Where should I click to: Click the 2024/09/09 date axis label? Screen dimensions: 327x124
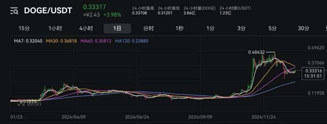pos(200,117)
